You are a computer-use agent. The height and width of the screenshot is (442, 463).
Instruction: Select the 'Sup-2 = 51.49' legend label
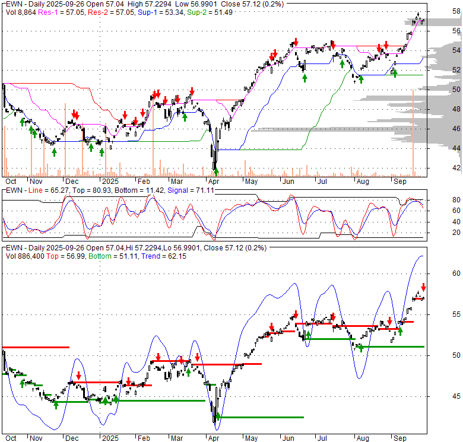pyautogui.click(x=210, y=12)
